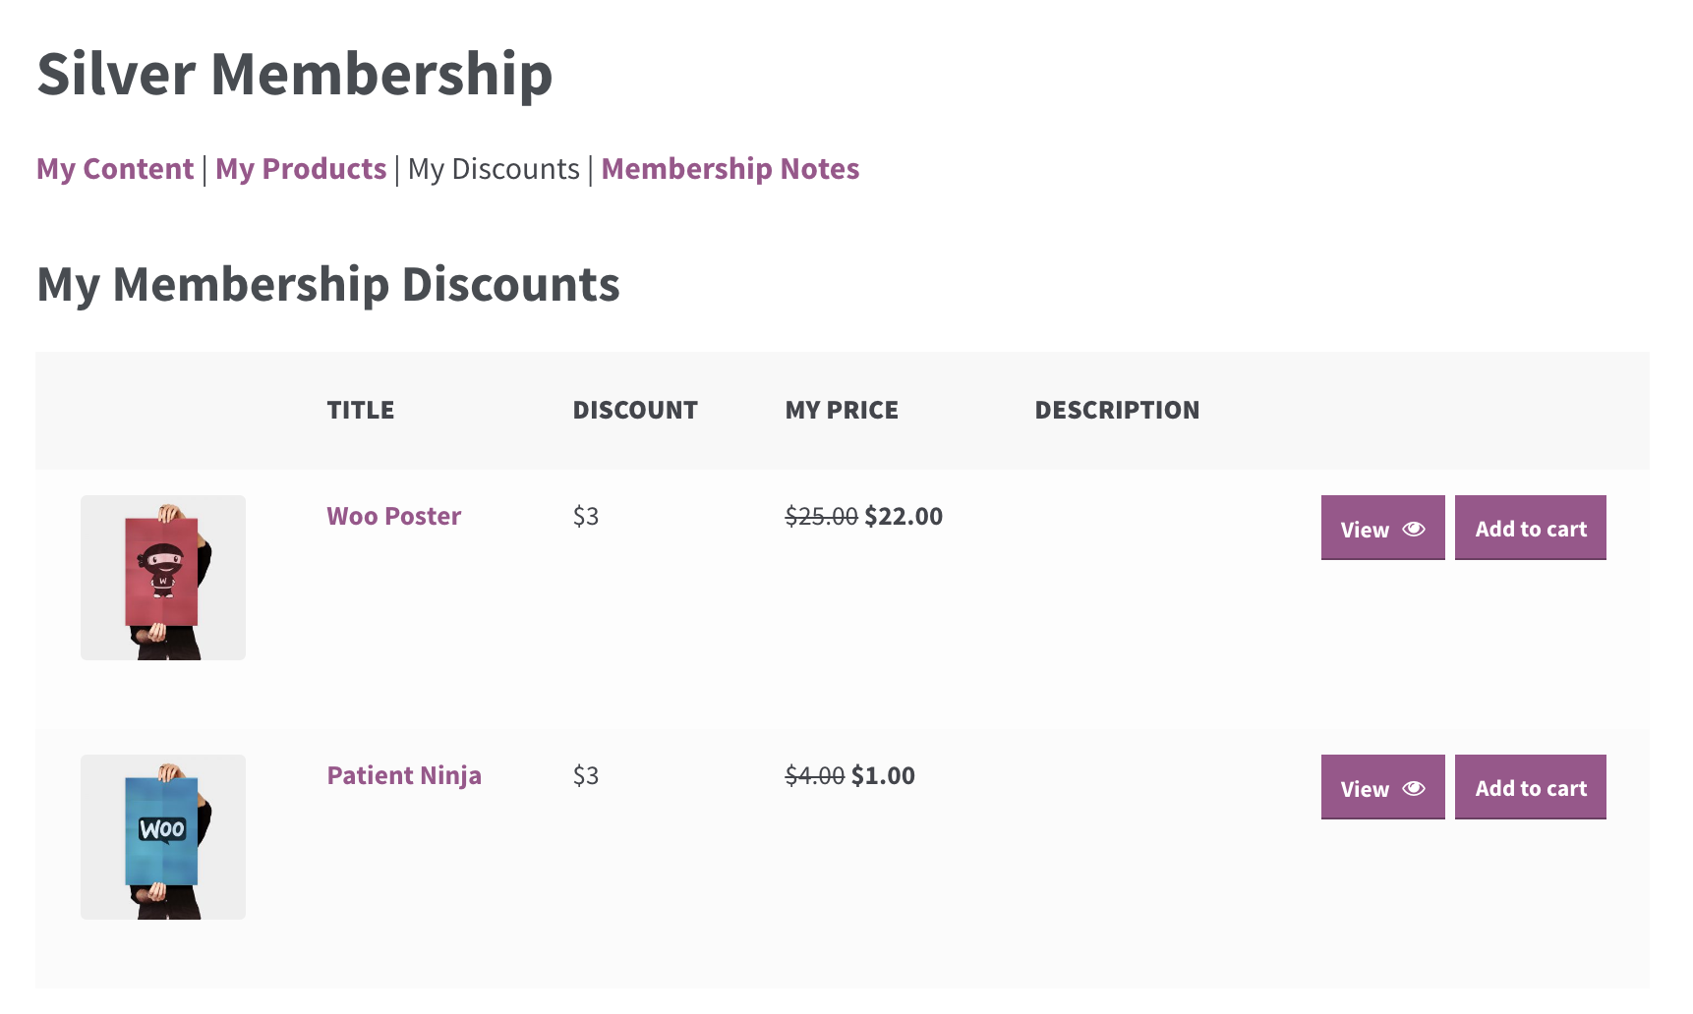Click the eye icon for Woo Poster
Viewport: 1693px width, 1014px height.
(1413, 529)
